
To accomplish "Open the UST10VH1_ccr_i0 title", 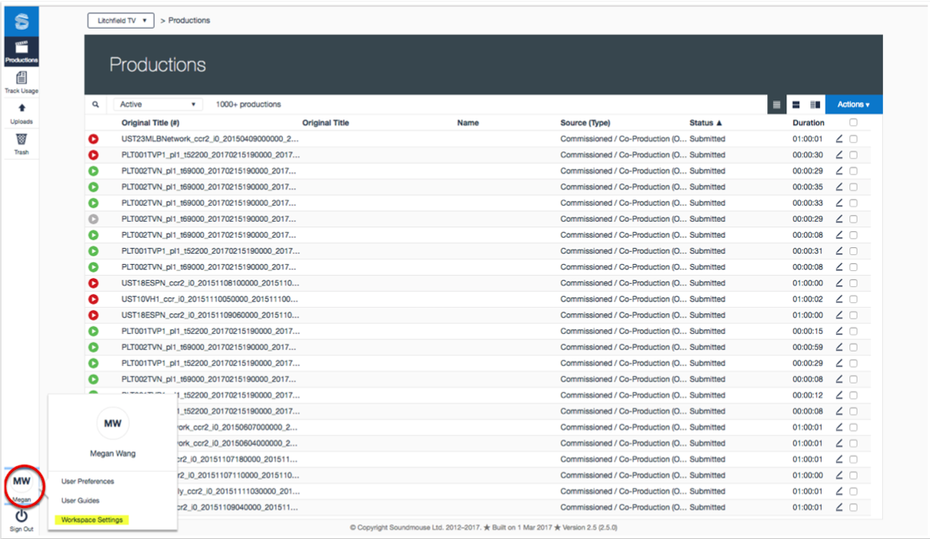I will click(x=210, y=299).
